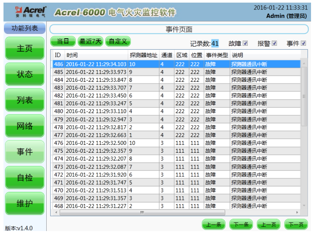The width and height of the screenshot is (318, 238).
Task: Switch to the 网络 network page
Action: click(x=25, y=126)
